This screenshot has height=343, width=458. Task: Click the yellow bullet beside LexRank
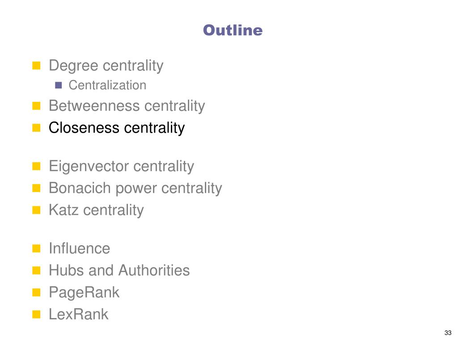pyautogui.click(x=36, y=314)
